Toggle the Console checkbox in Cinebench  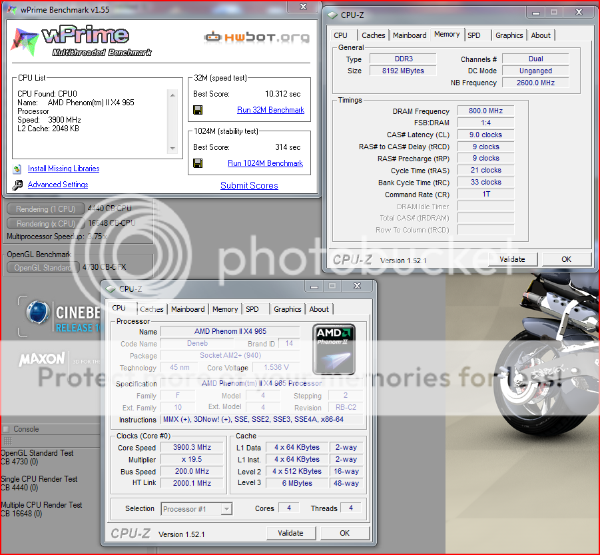(6, 429)
